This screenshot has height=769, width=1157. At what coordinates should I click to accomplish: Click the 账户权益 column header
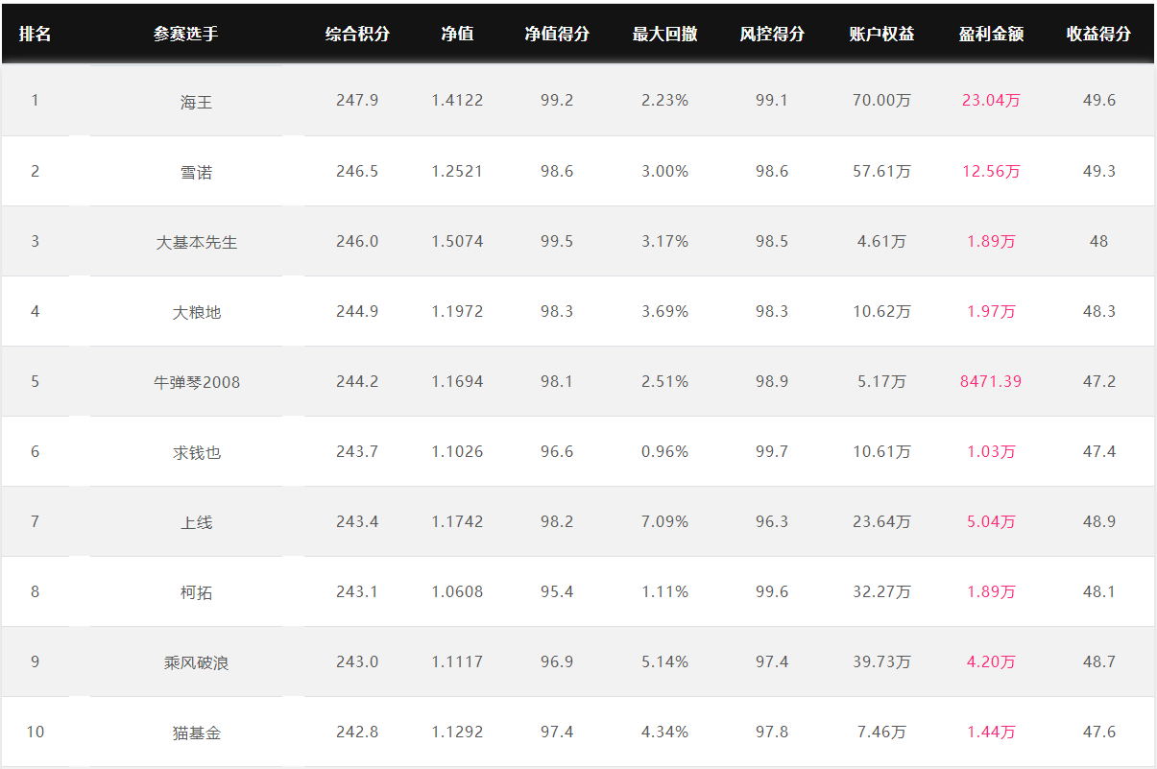(x=881, y=34)
